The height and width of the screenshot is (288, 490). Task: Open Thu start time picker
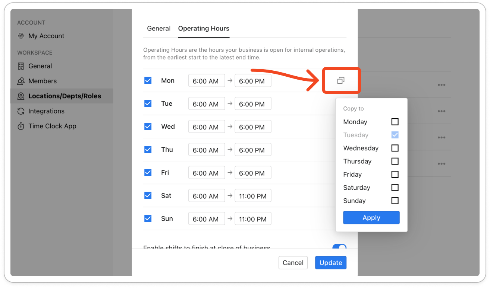[207, 150]
